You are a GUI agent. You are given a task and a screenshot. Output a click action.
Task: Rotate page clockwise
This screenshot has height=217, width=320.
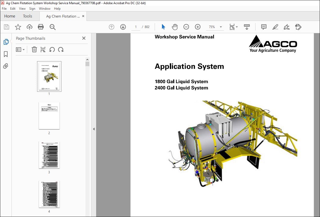point(61,49)
